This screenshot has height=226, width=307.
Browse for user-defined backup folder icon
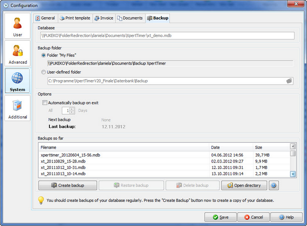coord(289,81)
